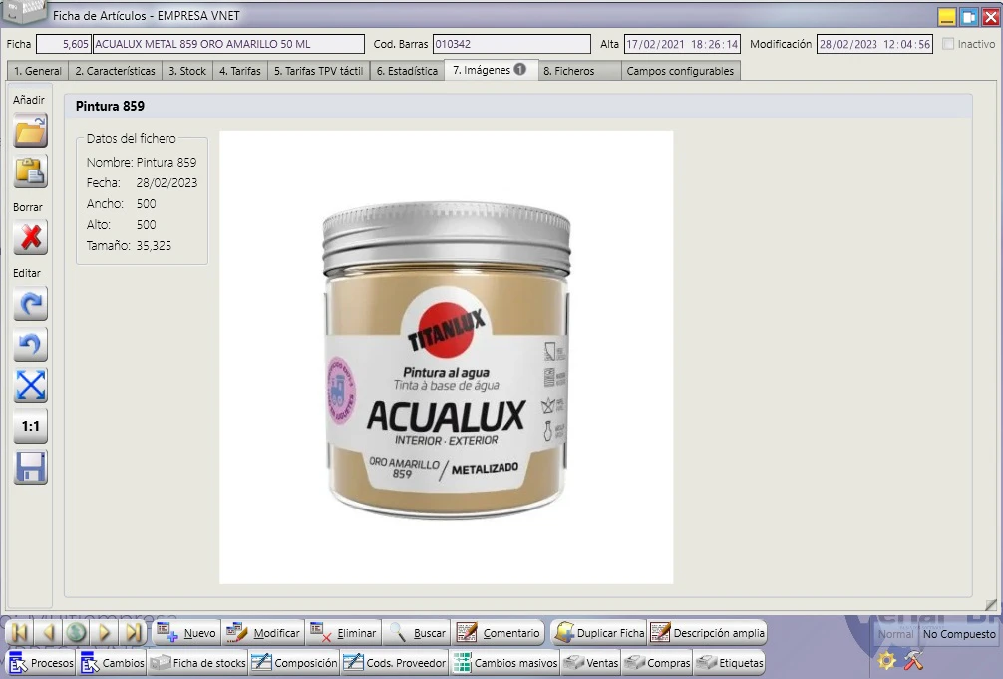Screen dimensions: 1003x679
Task: Click the 1:1 actual size button
Action: click(x=30, y=426)
